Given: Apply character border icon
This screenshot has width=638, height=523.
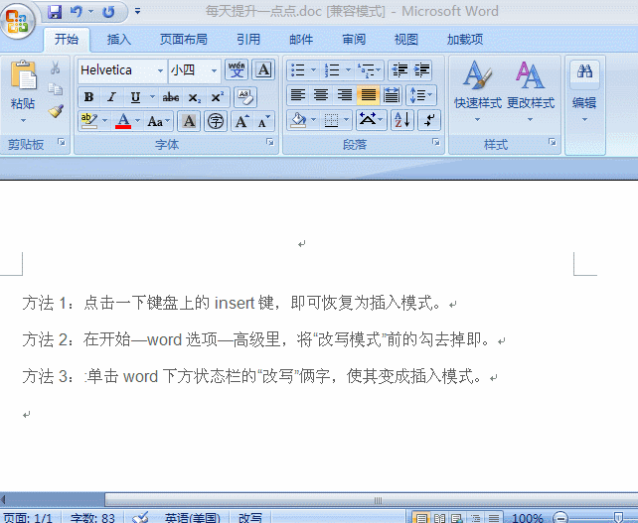Looking at the screenshot, I should [263, 69].
